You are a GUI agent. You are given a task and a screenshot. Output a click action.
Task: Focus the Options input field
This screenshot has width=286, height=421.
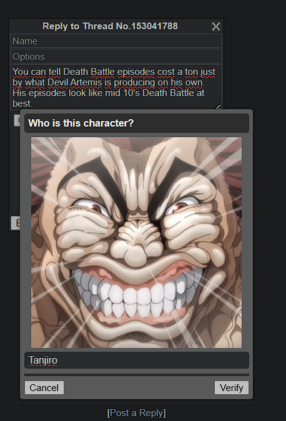tap(116, 56)
